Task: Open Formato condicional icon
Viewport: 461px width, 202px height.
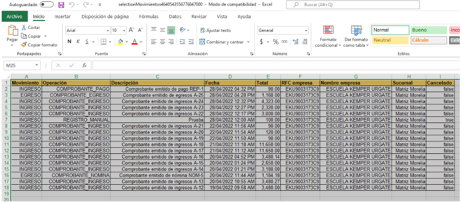Action: pos(329,31)
